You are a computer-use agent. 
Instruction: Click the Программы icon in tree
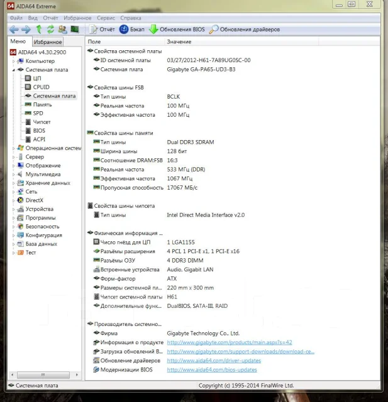pos(20,218)
